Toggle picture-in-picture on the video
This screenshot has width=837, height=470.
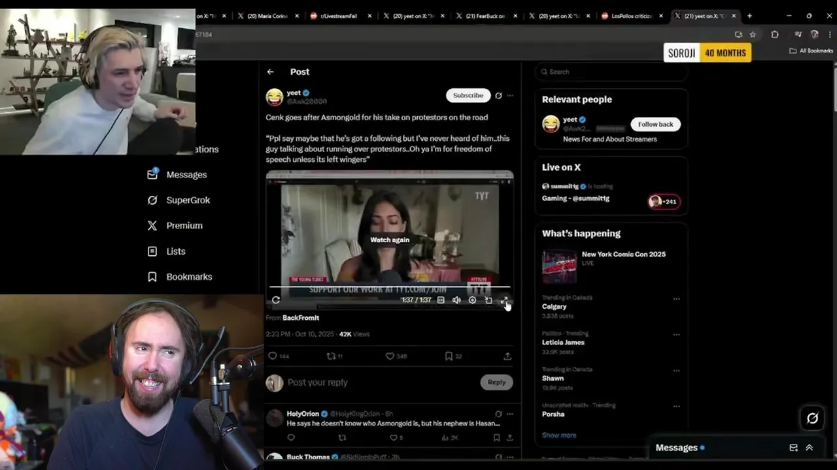tap(488, 300)
